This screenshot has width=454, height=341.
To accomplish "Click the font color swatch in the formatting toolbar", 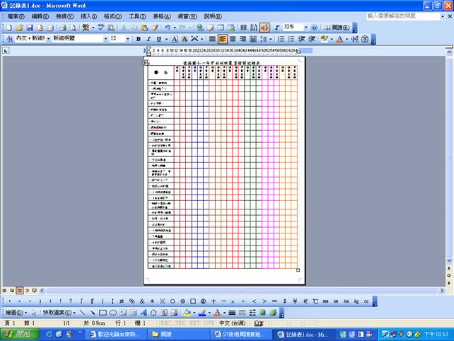I will (339, 39).
